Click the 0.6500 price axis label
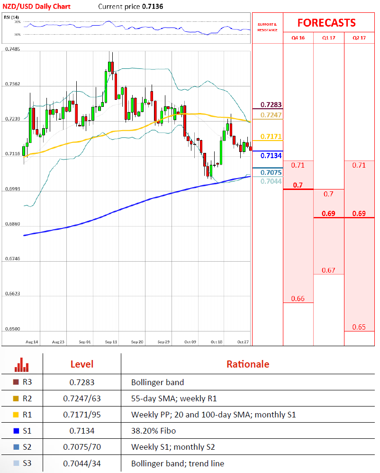The width and height of the screenshot is (380, 473). click(12, 329)
